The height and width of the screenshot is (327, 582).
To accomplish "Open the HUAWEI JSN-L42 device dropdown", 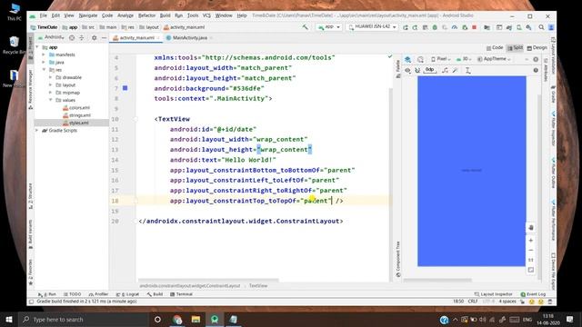I will (x=372, y=27).
